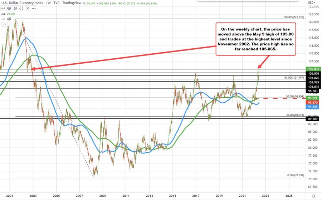Select the 102.992 horizontal line price label
322x201 pixels.
click(x=313, y=82)
